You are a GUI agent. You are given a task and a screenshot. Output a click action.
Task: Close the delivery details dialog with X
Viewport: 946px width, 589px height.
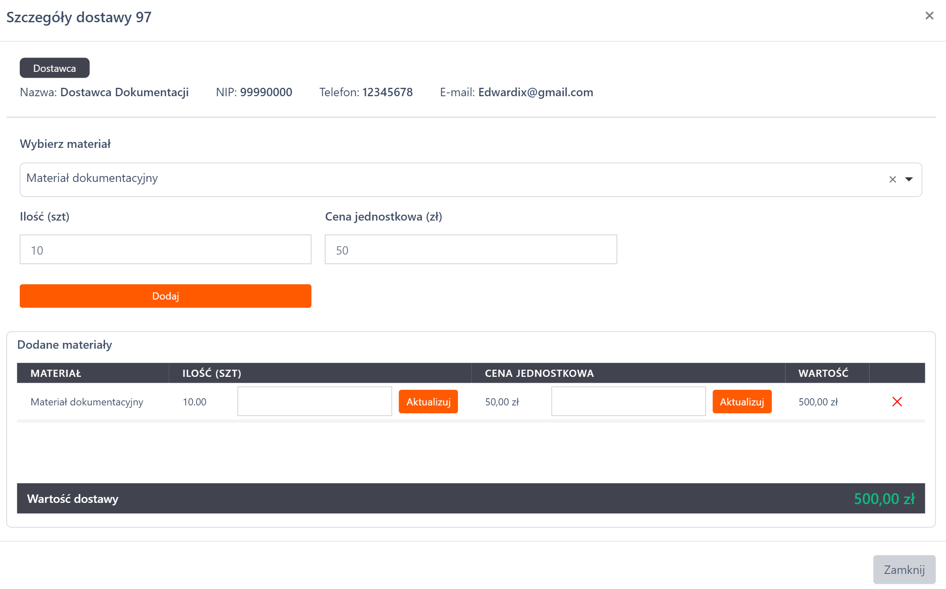pyautogui.click(x=929, y=16)
